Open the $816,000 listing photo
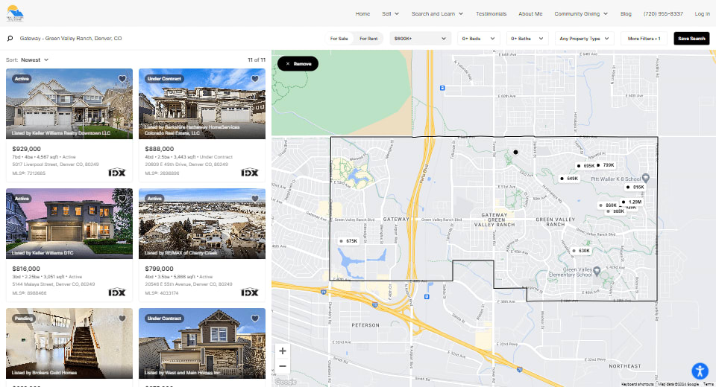716x387 pixels. point(69,224)
